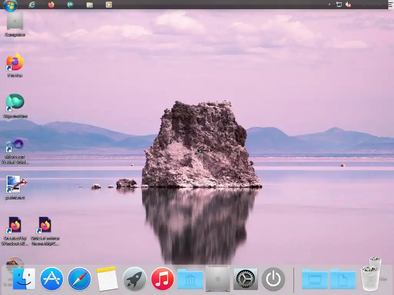394x295 pixels.
Task: Open System Preferences gear in dock
Action: click(245, 279)
